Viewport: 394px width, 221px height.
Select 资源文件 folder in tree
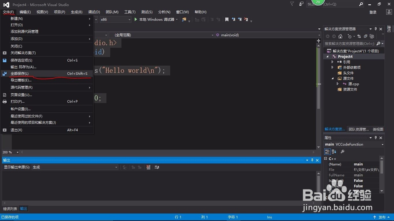[350, 89]
